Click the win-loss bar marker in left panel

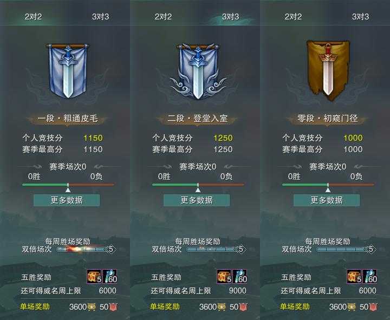(68, 190)
